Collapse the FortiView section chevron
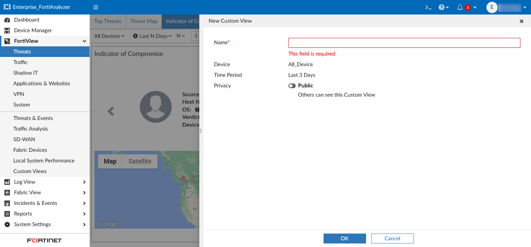 84,41
